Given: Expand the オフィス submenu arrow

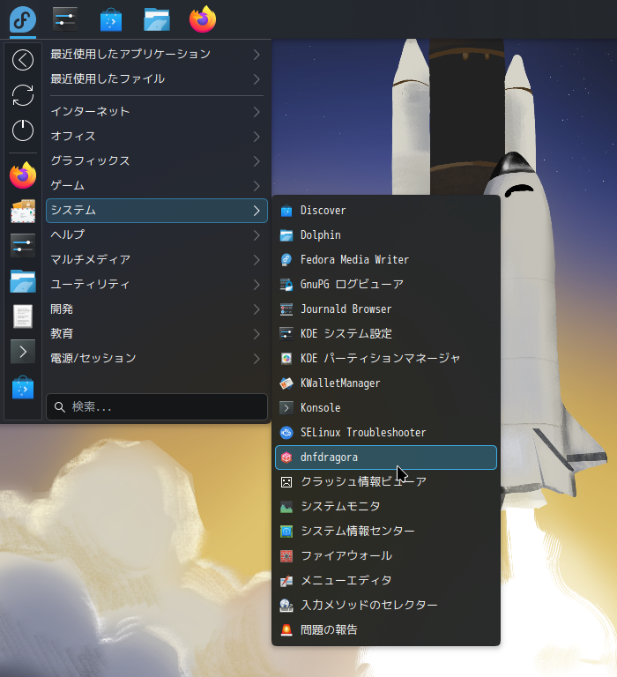Looking at the screenshot, I should (256, 137).
